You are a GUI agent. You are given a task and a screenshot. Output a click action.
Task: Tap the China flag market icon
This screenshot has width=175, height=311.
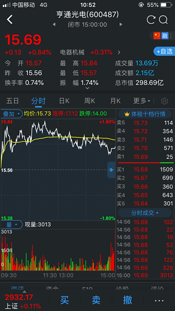tap(157, 36)
